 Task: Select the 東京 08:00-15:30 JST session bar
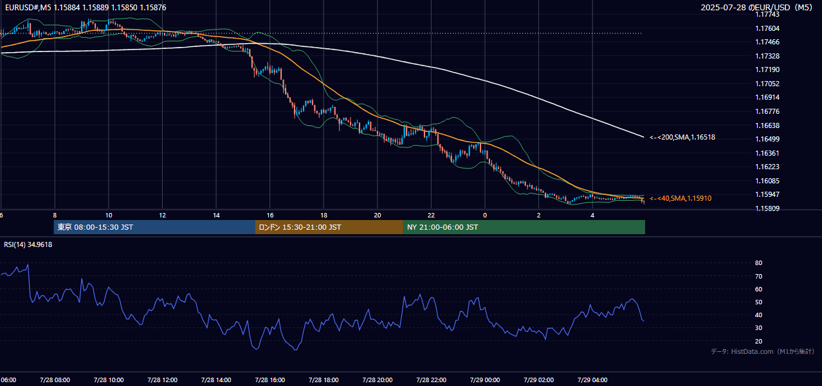coord(154,227)
